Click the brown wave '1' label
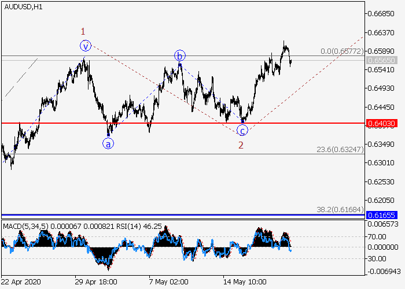Viewport: 405px width, 289px height. click(x=83, y=31)
